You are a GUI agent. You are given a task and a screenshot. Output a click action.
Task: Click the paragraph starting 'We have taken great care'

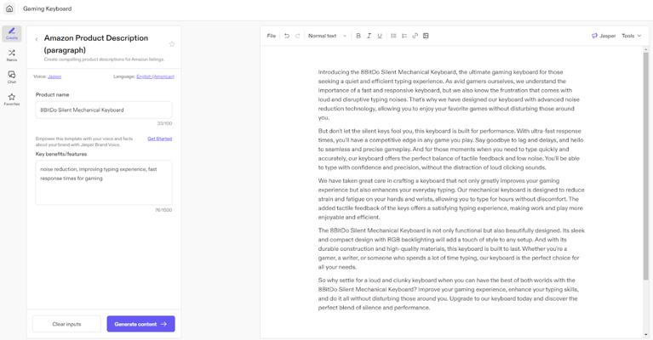click(x=451, y=199)
